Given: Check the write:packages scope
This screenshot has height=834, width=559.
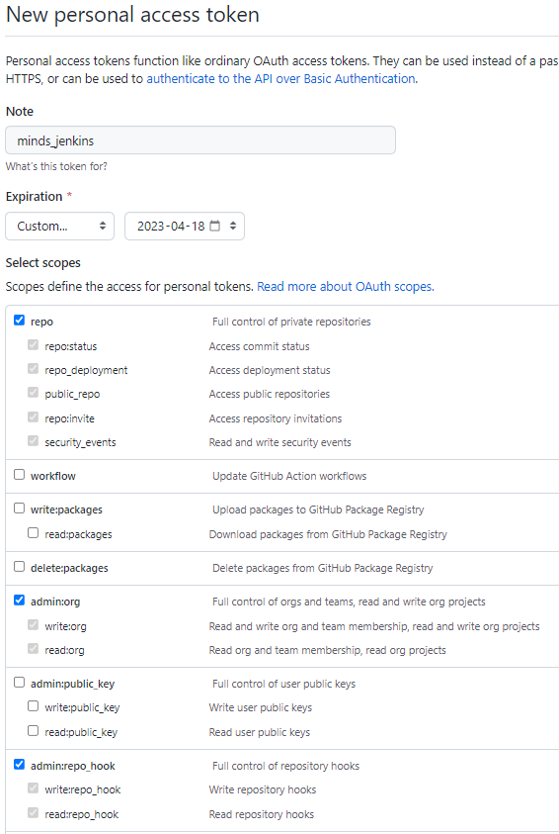Looking at the screenshot, I should pyautogui.click(x=19, y=509).
